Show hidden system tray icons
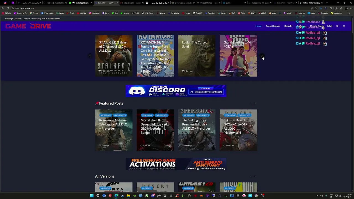 click(x=317, y=196)
